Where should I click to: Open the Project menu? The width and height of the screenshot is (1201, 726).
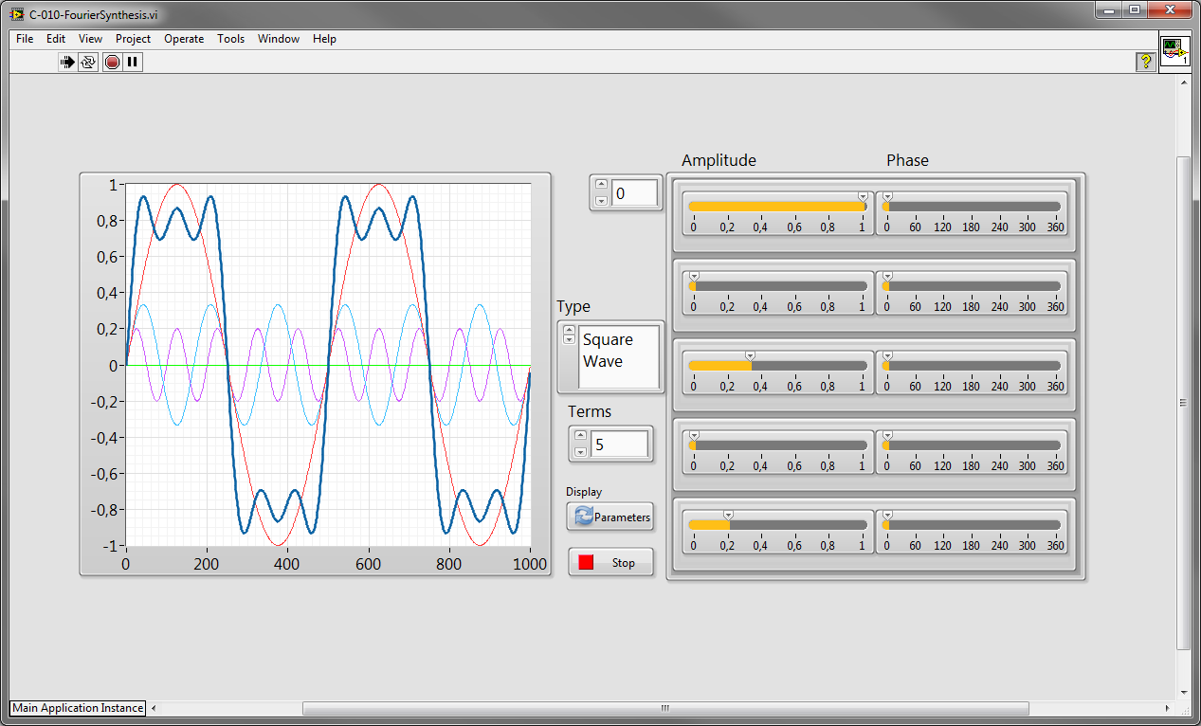pos(133,39)
